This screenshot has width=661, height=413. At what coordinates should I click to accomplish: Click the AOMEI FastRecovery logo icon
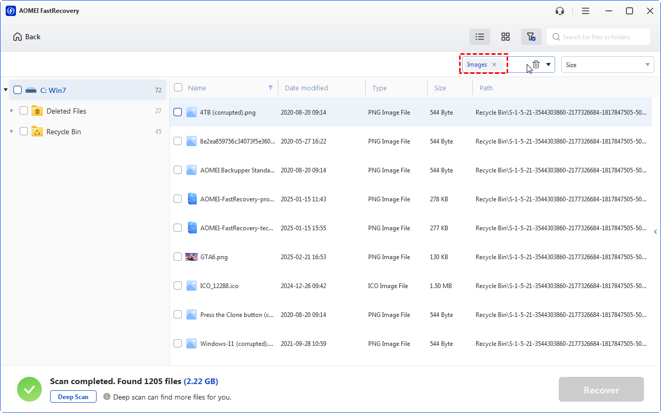pyautogui.click(x=10, y=10)
